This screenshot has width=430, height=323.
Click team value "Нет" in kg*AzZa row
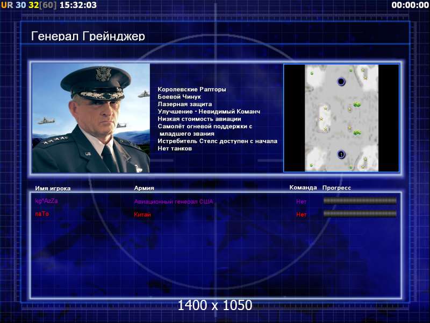click(x=301, y=201)
